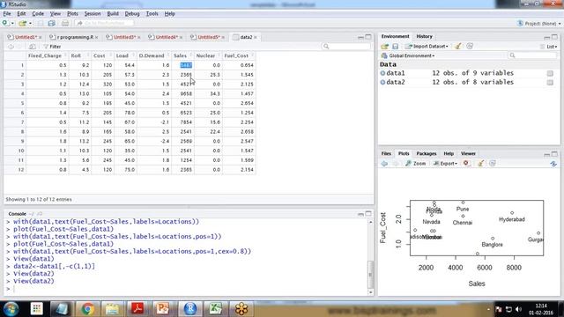564x317 pixels.
Task: Click the Save All documents icon
Action: coord(52,24)
